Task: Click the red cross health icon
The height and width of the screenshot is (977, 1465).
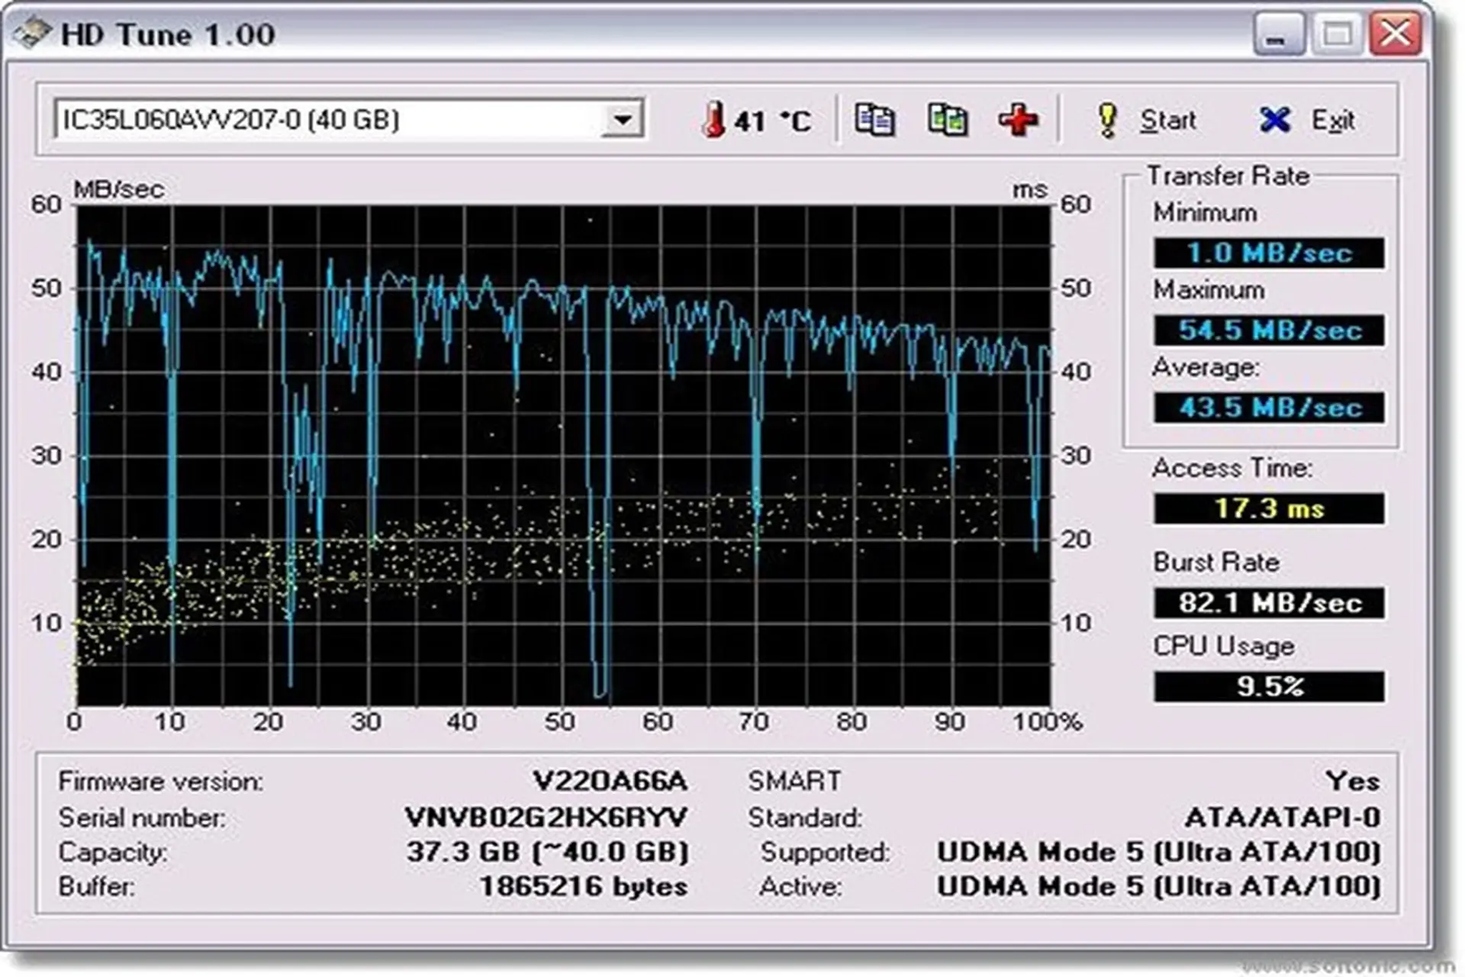Action: [x=1018, y=120]
